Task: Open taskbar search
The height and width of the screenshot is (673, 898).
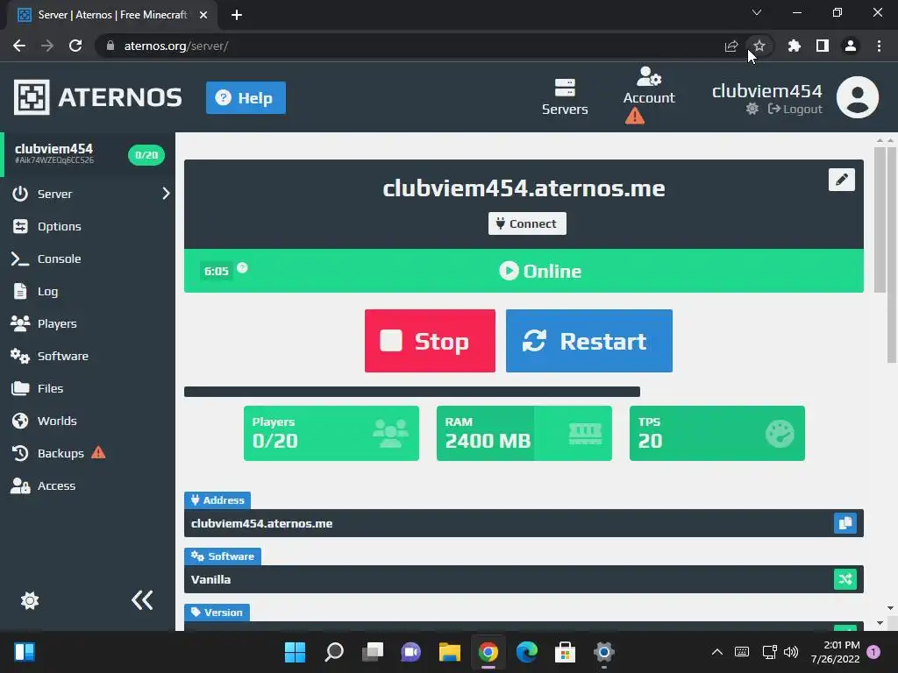Action: point(334,652)
